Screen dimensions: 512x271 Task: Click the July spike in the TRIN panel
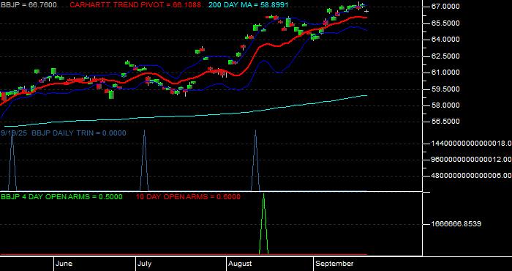[x=144, y=160]
